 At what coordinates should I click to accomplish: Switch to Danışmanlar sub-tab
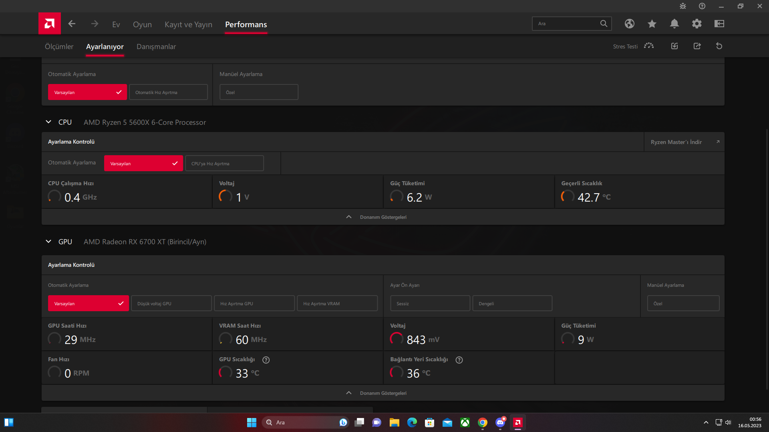click(156, 46)
